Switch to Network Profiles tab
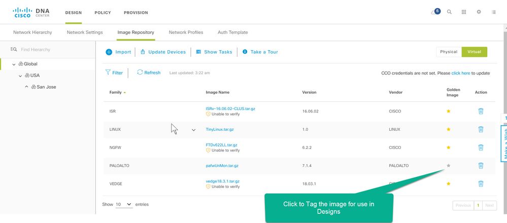The height and width of the screenshot is (223, 507). [186, 32]
